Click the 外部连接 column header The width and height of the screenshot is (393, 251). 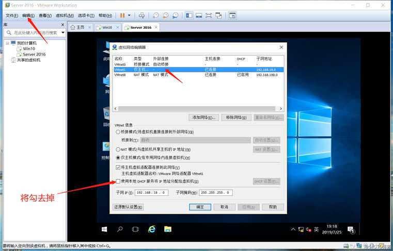coord(161,59)
